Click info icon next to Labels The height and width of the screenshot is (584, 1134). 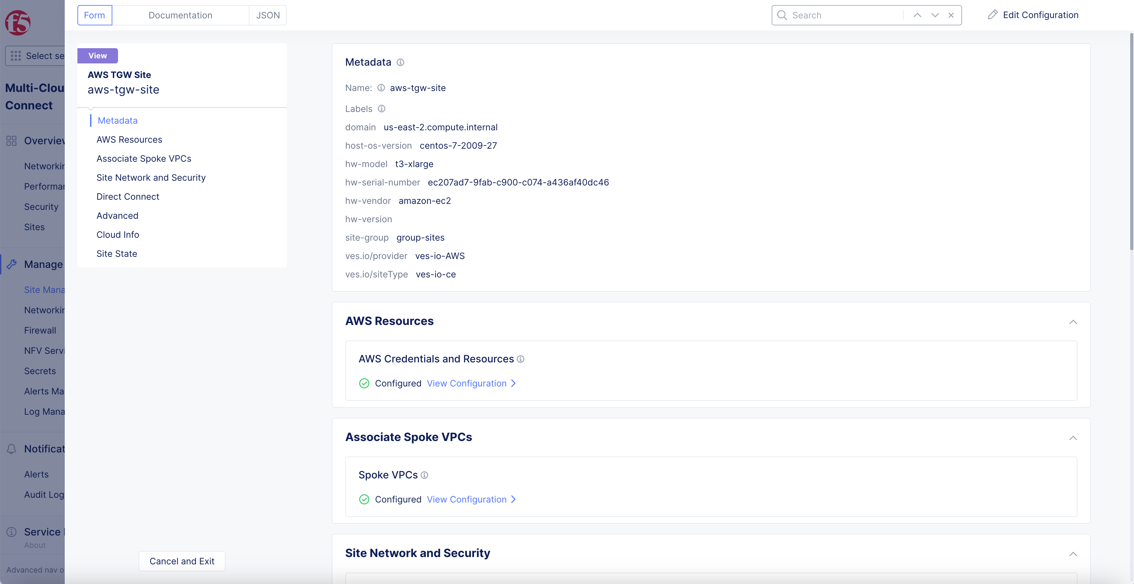pyautogui.click(x=382, y=109)
